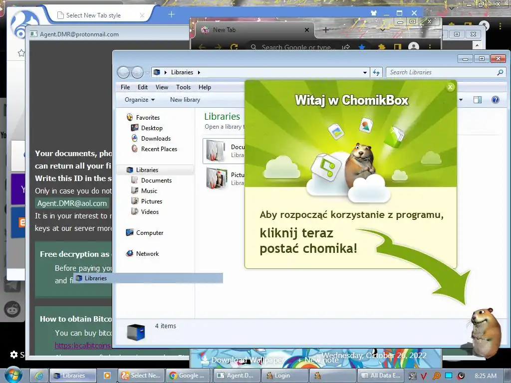Click the Agent.DMR@aol.com email address

point(72,203)
